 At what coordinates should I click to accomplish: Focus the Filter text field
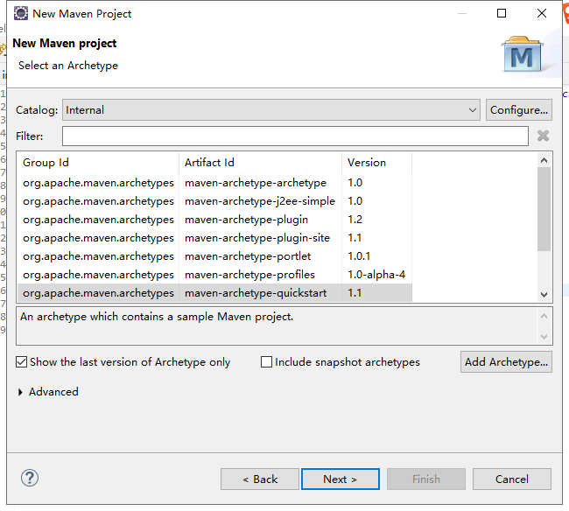click(x=295, y=136)
